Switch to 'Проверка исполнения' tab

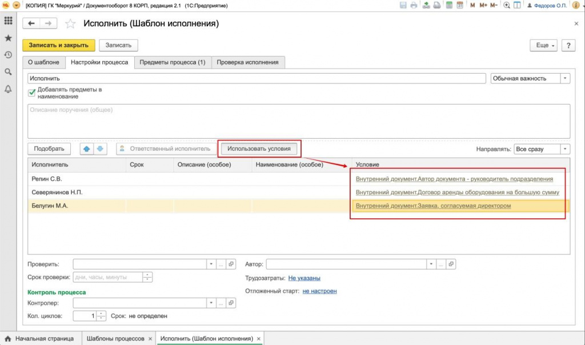click(248, 62)
